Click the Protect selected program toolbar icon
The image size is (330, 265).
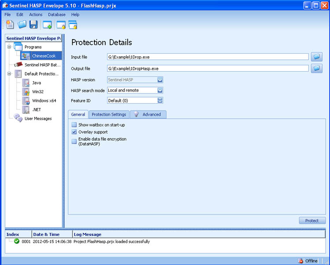[61, 25]
